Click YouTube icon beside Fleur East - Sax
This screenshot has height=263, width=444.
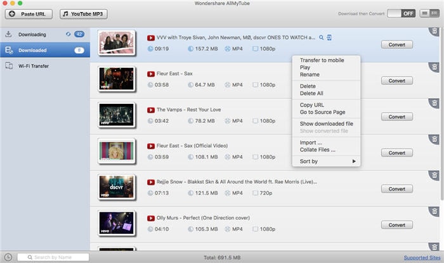pyautogui.click(x=151, y=74)
